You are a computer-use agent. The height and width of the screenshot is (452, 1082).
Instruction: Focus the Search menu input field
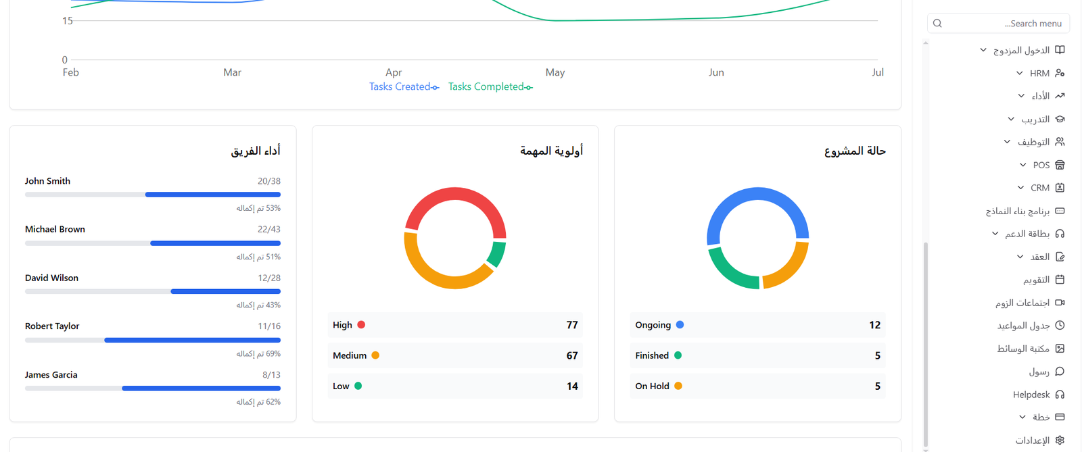coord(998,23)
